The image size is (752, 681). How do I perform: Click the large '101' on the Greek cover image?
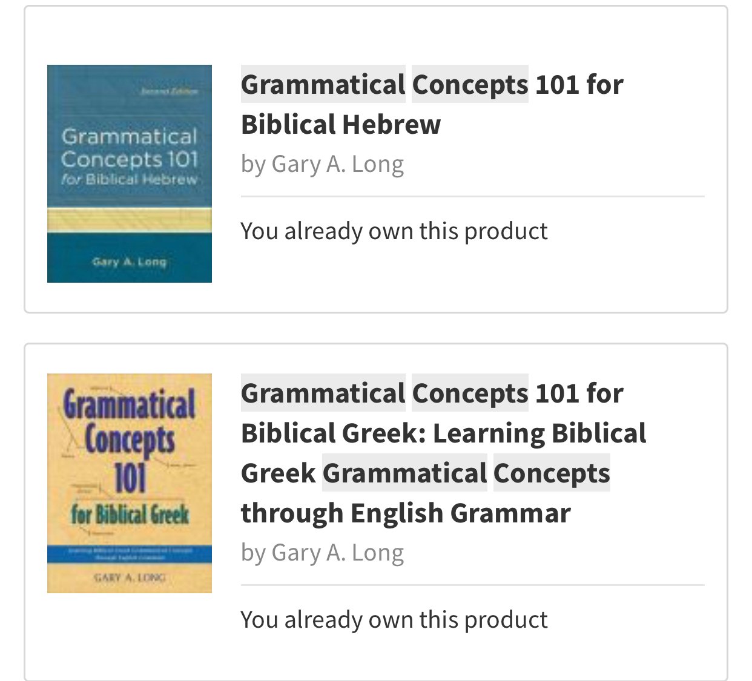click(x=130, y=477)
